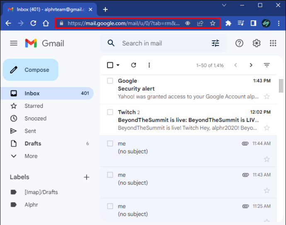286x225 pixels.
Task: Focus the Search in mail field
Action: tap(163, 43)
